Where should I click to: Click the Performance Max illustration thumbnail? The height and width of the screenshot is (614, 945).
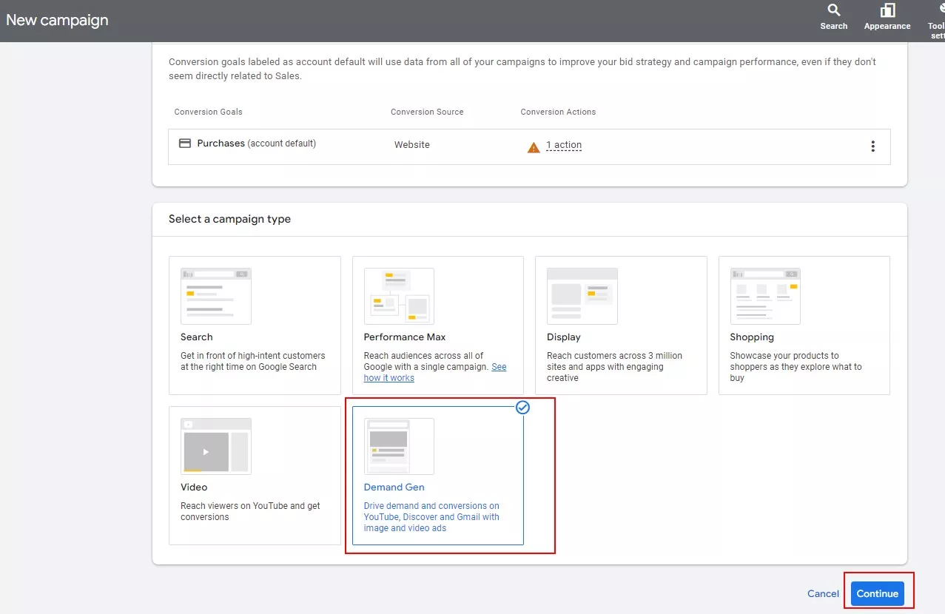point(399,296)
